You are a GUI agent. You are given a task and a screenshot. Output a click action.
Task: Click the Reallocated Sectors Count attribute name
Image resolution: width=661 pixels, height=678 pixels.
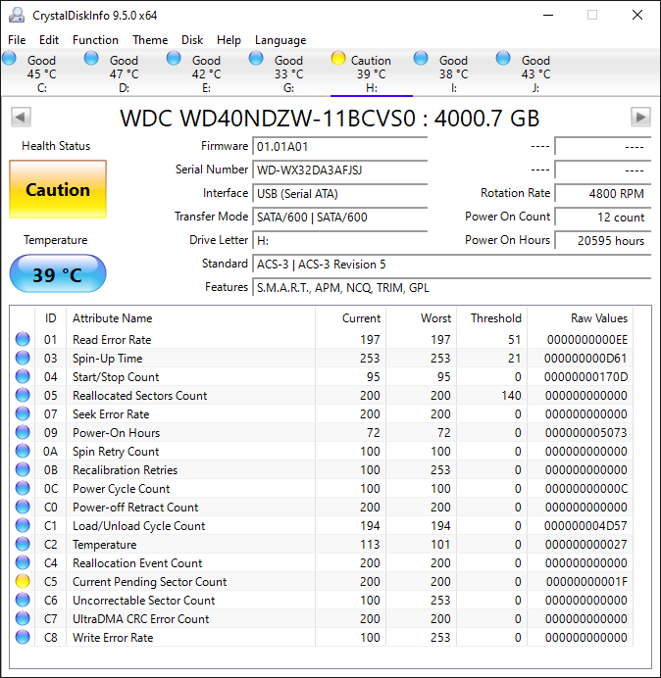(140, 396)
